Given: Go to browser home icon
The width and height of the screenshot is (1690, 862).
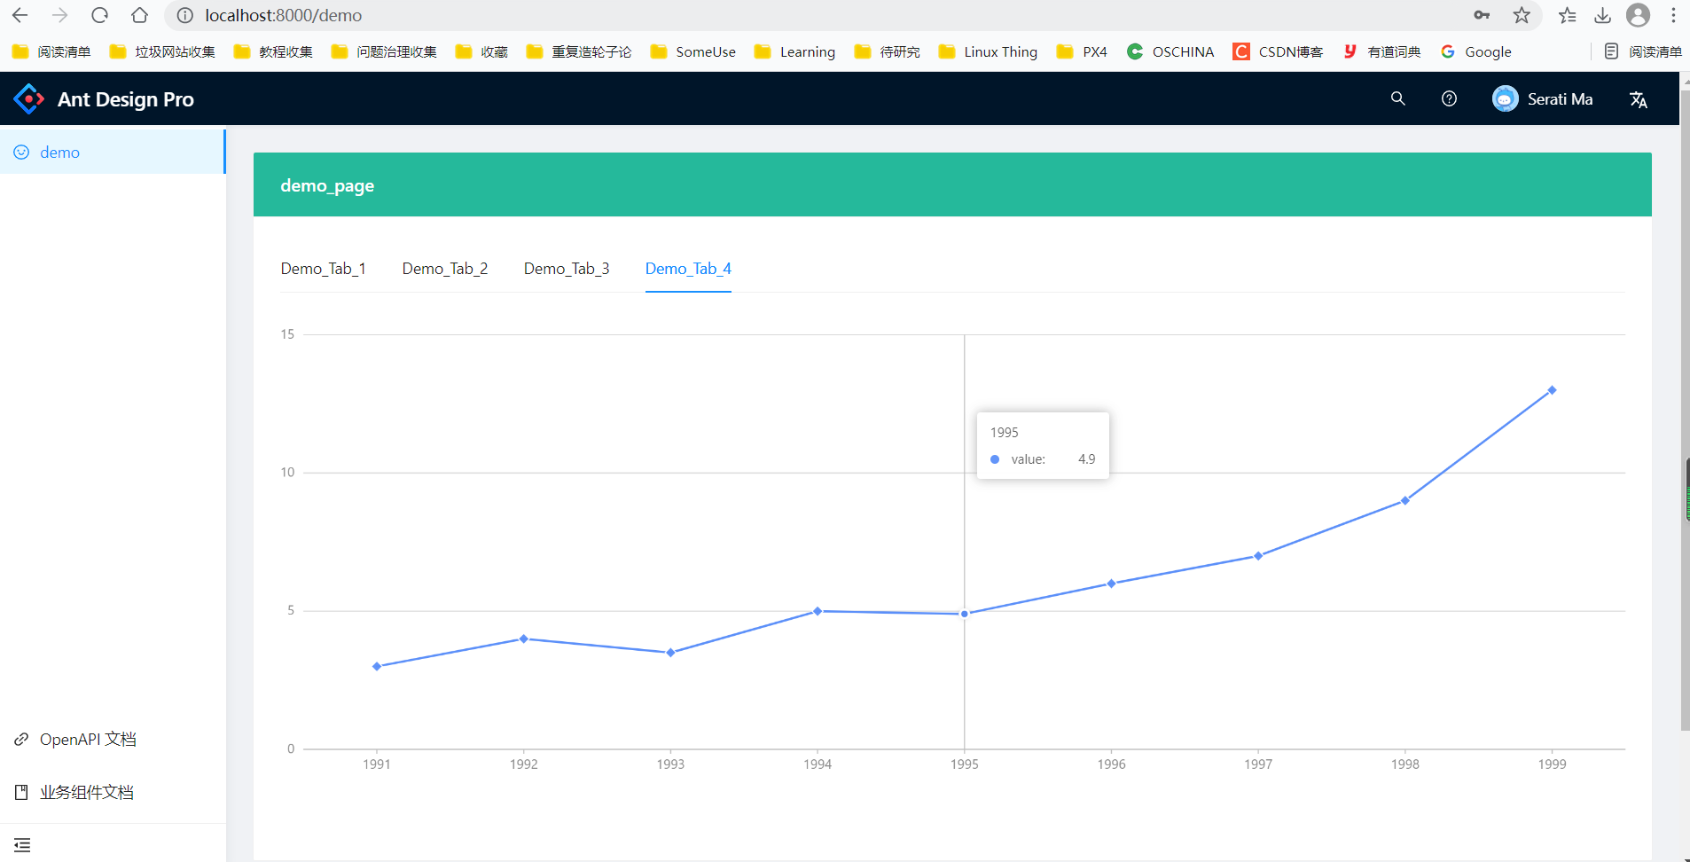Looking at the screenshot, I should coord(139,15).
